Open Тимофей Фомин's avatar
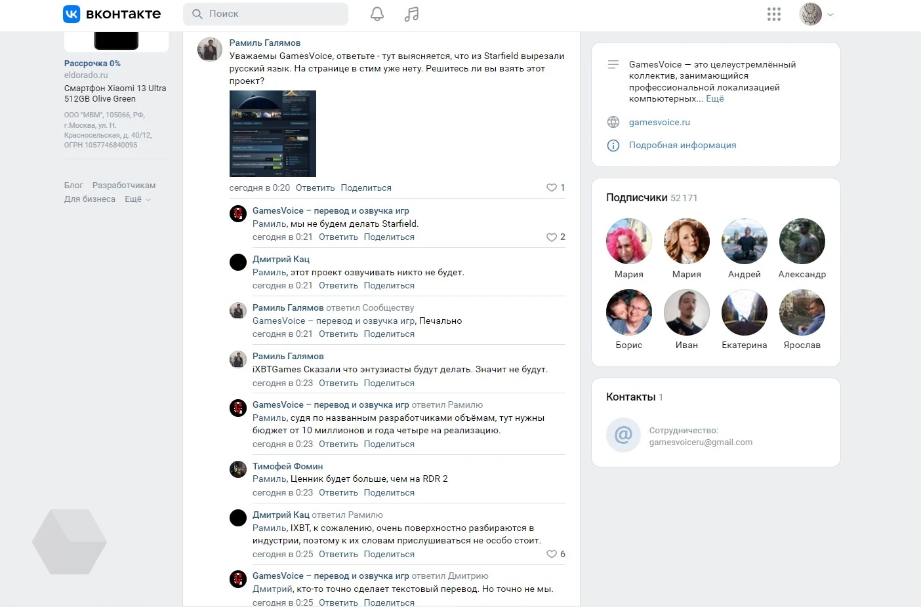 click(x=238, y=469)
